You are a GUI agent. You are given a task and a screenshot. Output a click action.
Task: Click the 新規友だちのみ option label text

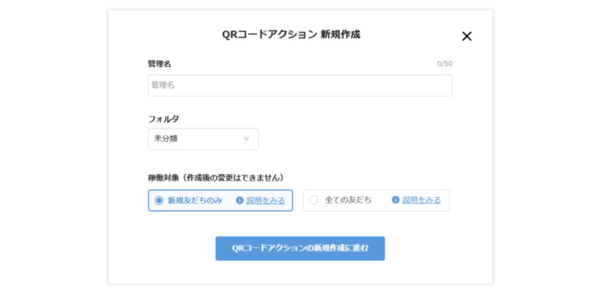[195, 200]
